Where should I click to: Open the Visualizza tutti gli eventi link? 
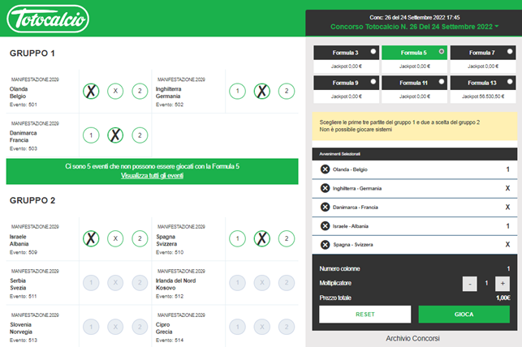pos(152,175)
